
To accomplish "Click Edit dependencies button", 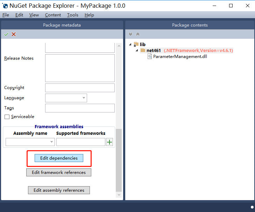I will 59,158.
